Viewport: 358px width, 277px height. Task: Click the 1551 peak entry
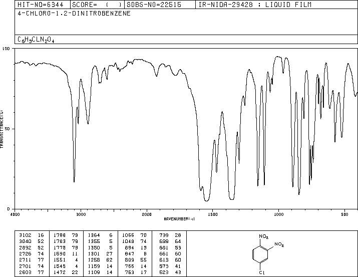(x=66, y=260)
